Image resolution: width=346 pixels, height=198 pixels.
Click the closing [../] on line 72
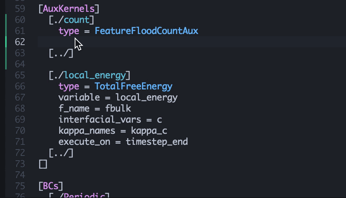61,153
